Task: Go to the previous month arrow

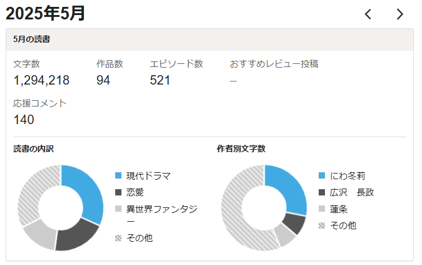Action: click(368, 14)
